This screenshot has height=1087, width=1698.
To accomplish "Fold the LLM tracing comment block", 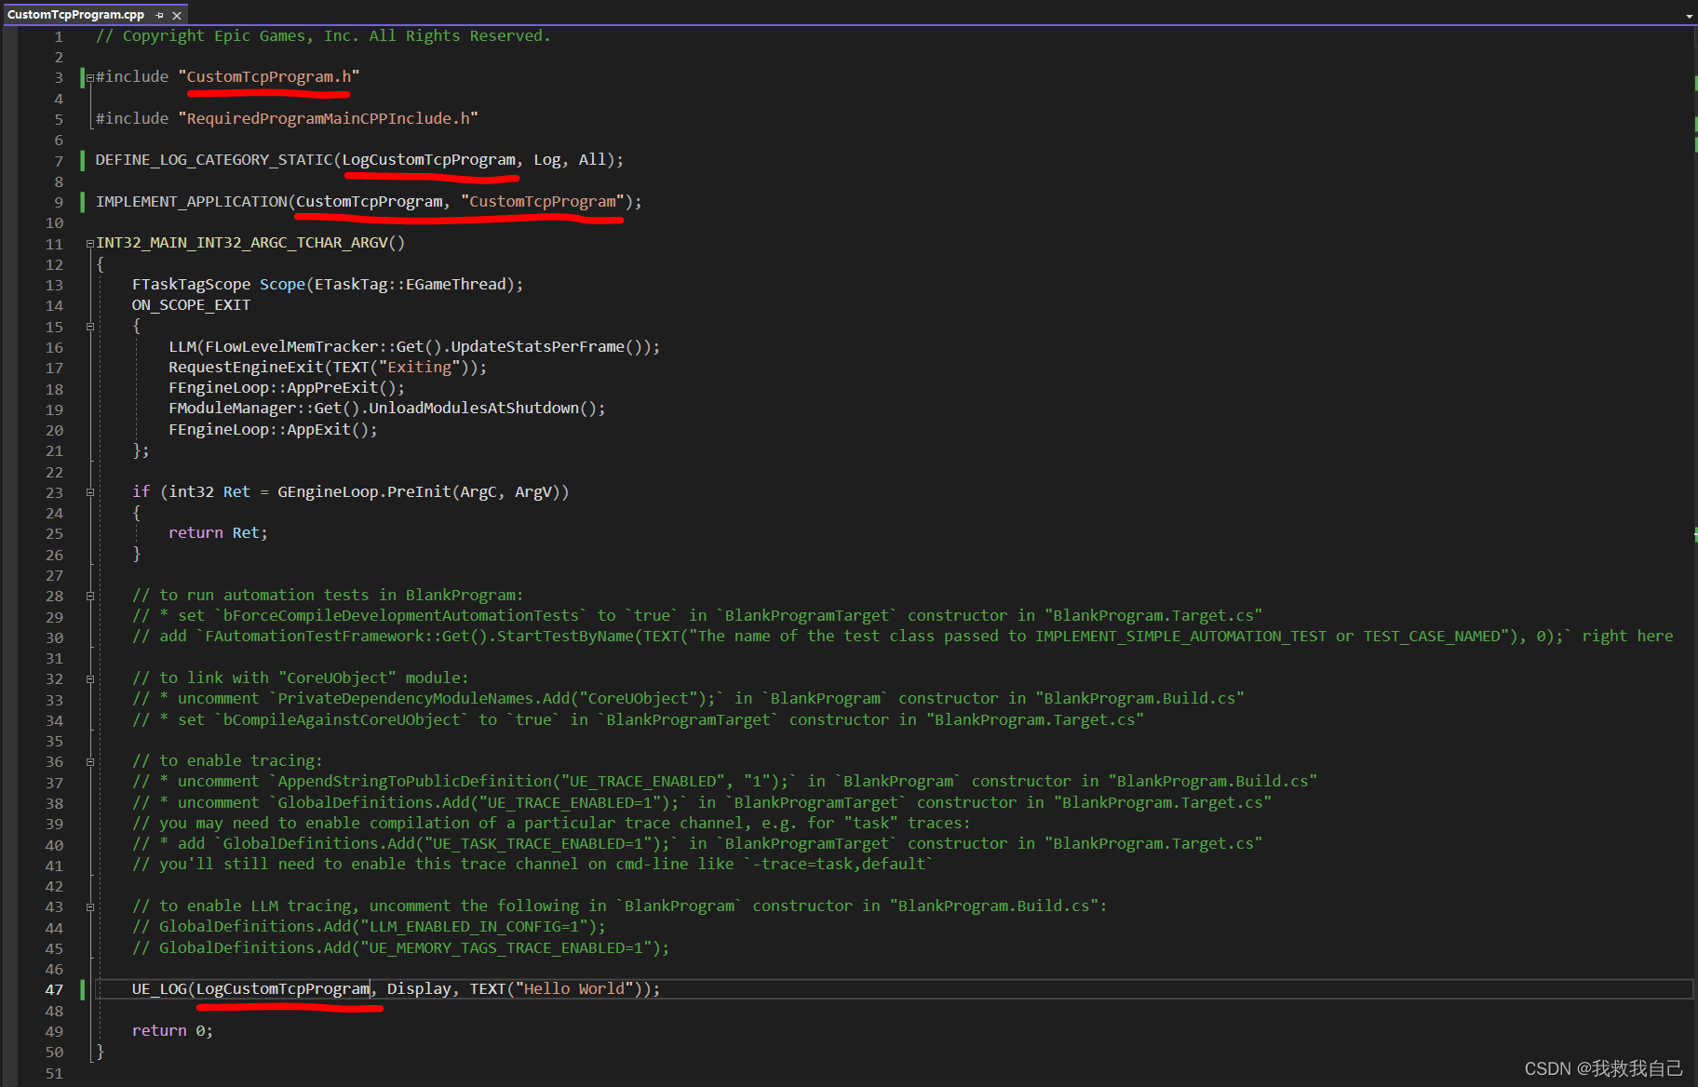I will [x=90, y=906].
